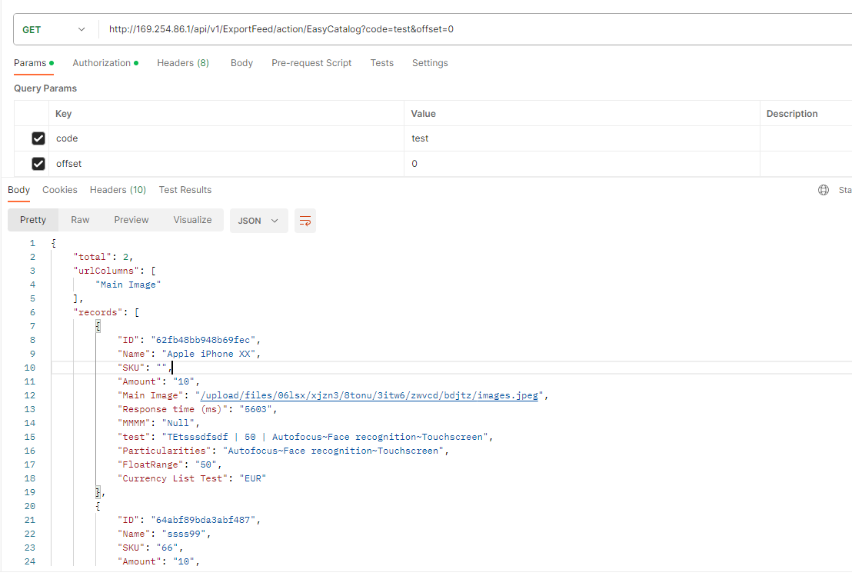The height and width of the screenshot is (576, 852).
Task: Switch to the Tests tab
Action: click(x=381, y=62)
